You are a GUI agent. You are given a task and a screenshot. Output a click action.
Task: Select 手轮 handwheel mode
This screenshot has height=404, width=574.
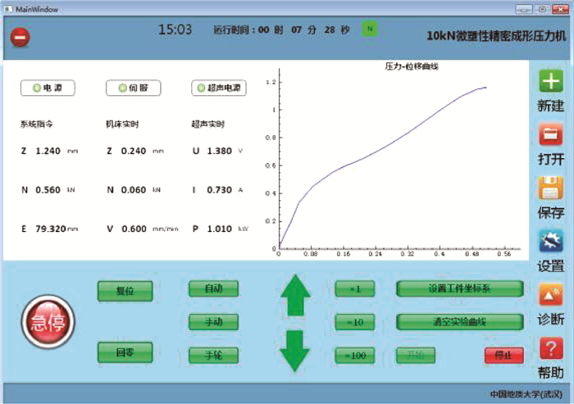[213, 354]
